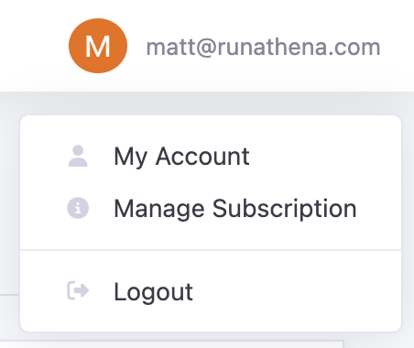Viewport: 414px width, 348px height.
Task: Click the orange M avatar circle
Action: tap(98, 46)
